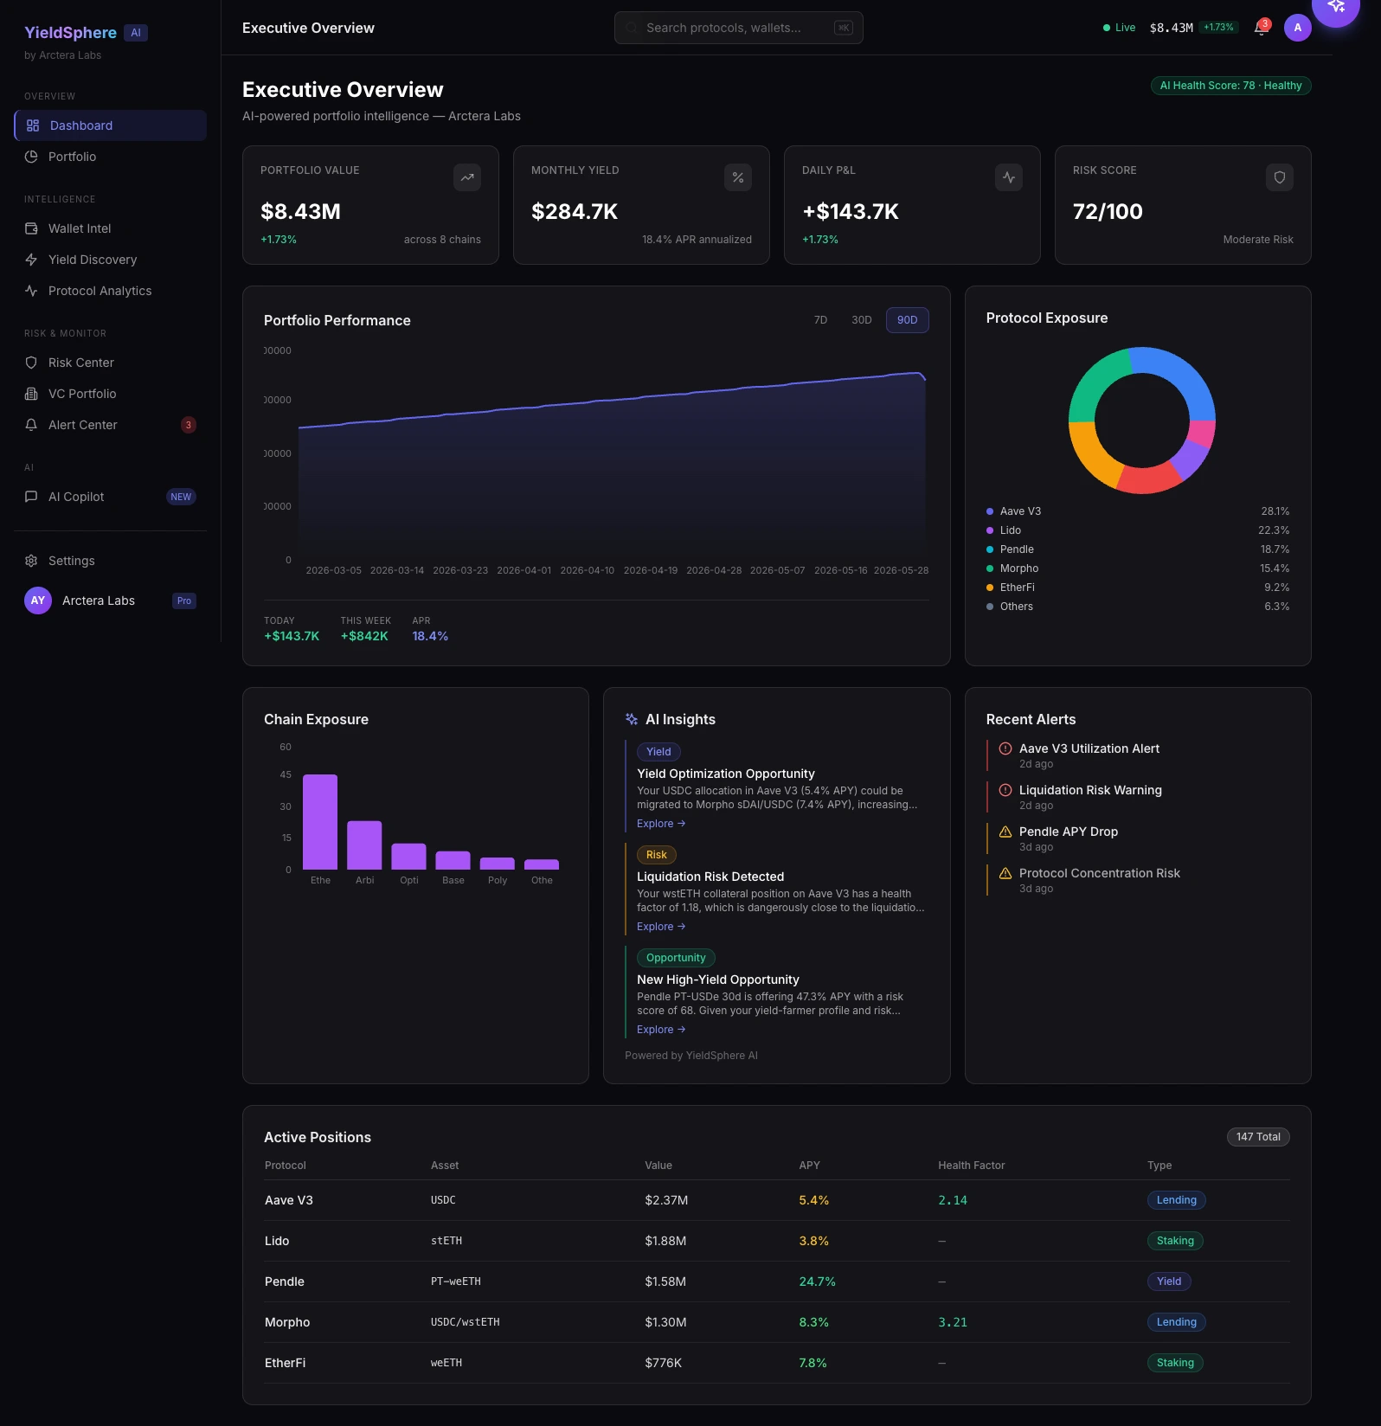Open Liquidation Risk Warning alert
This screenshot has width=1381, height=1426.
point(1138,797)
